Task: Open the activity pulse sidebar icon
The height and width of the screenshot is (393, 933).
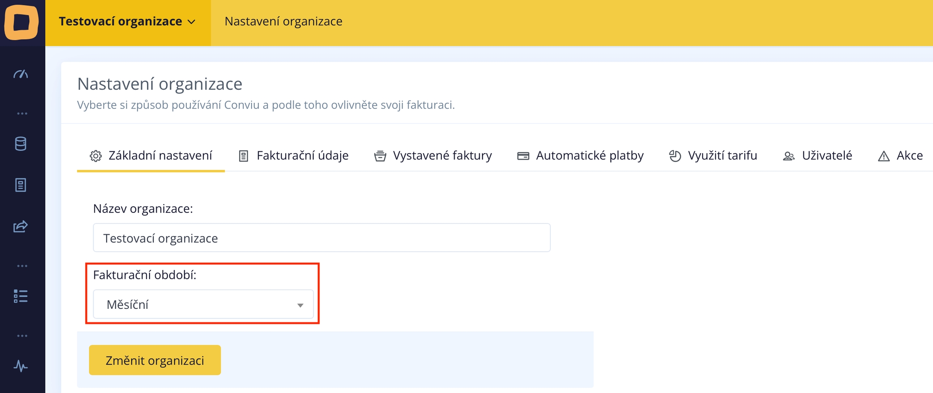Action: click(x=21, y=366)
